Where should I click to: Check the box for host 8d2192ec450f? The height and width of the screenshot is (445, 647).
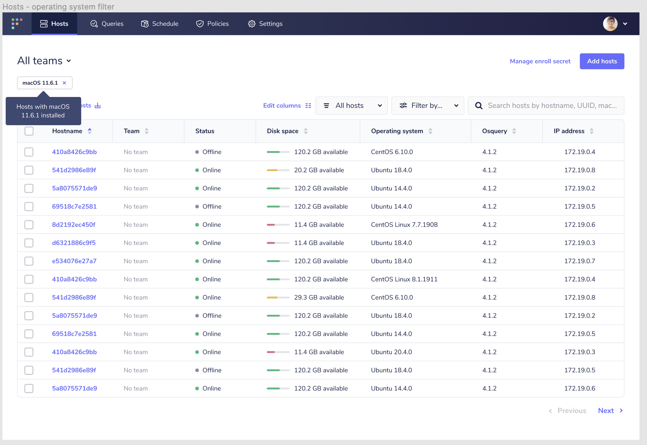coord(29,225)
